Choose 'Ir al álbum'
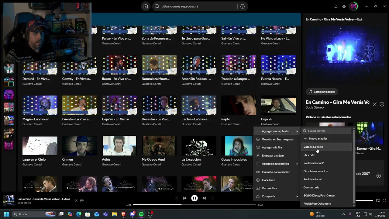This screenshot has width=389, height=219. (277, 180)
